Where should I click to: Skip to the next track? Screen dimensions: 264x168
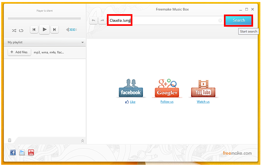click(x=54, y=29)
